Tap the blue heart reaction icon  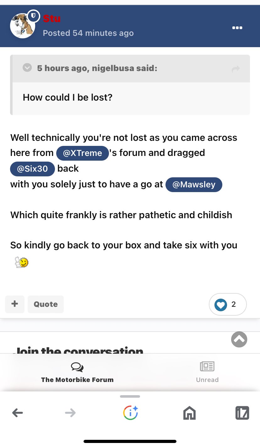click(221, 304)
